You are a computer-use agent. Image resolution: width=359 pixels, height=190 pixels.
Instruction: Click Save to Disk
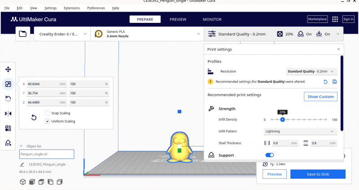318,174
